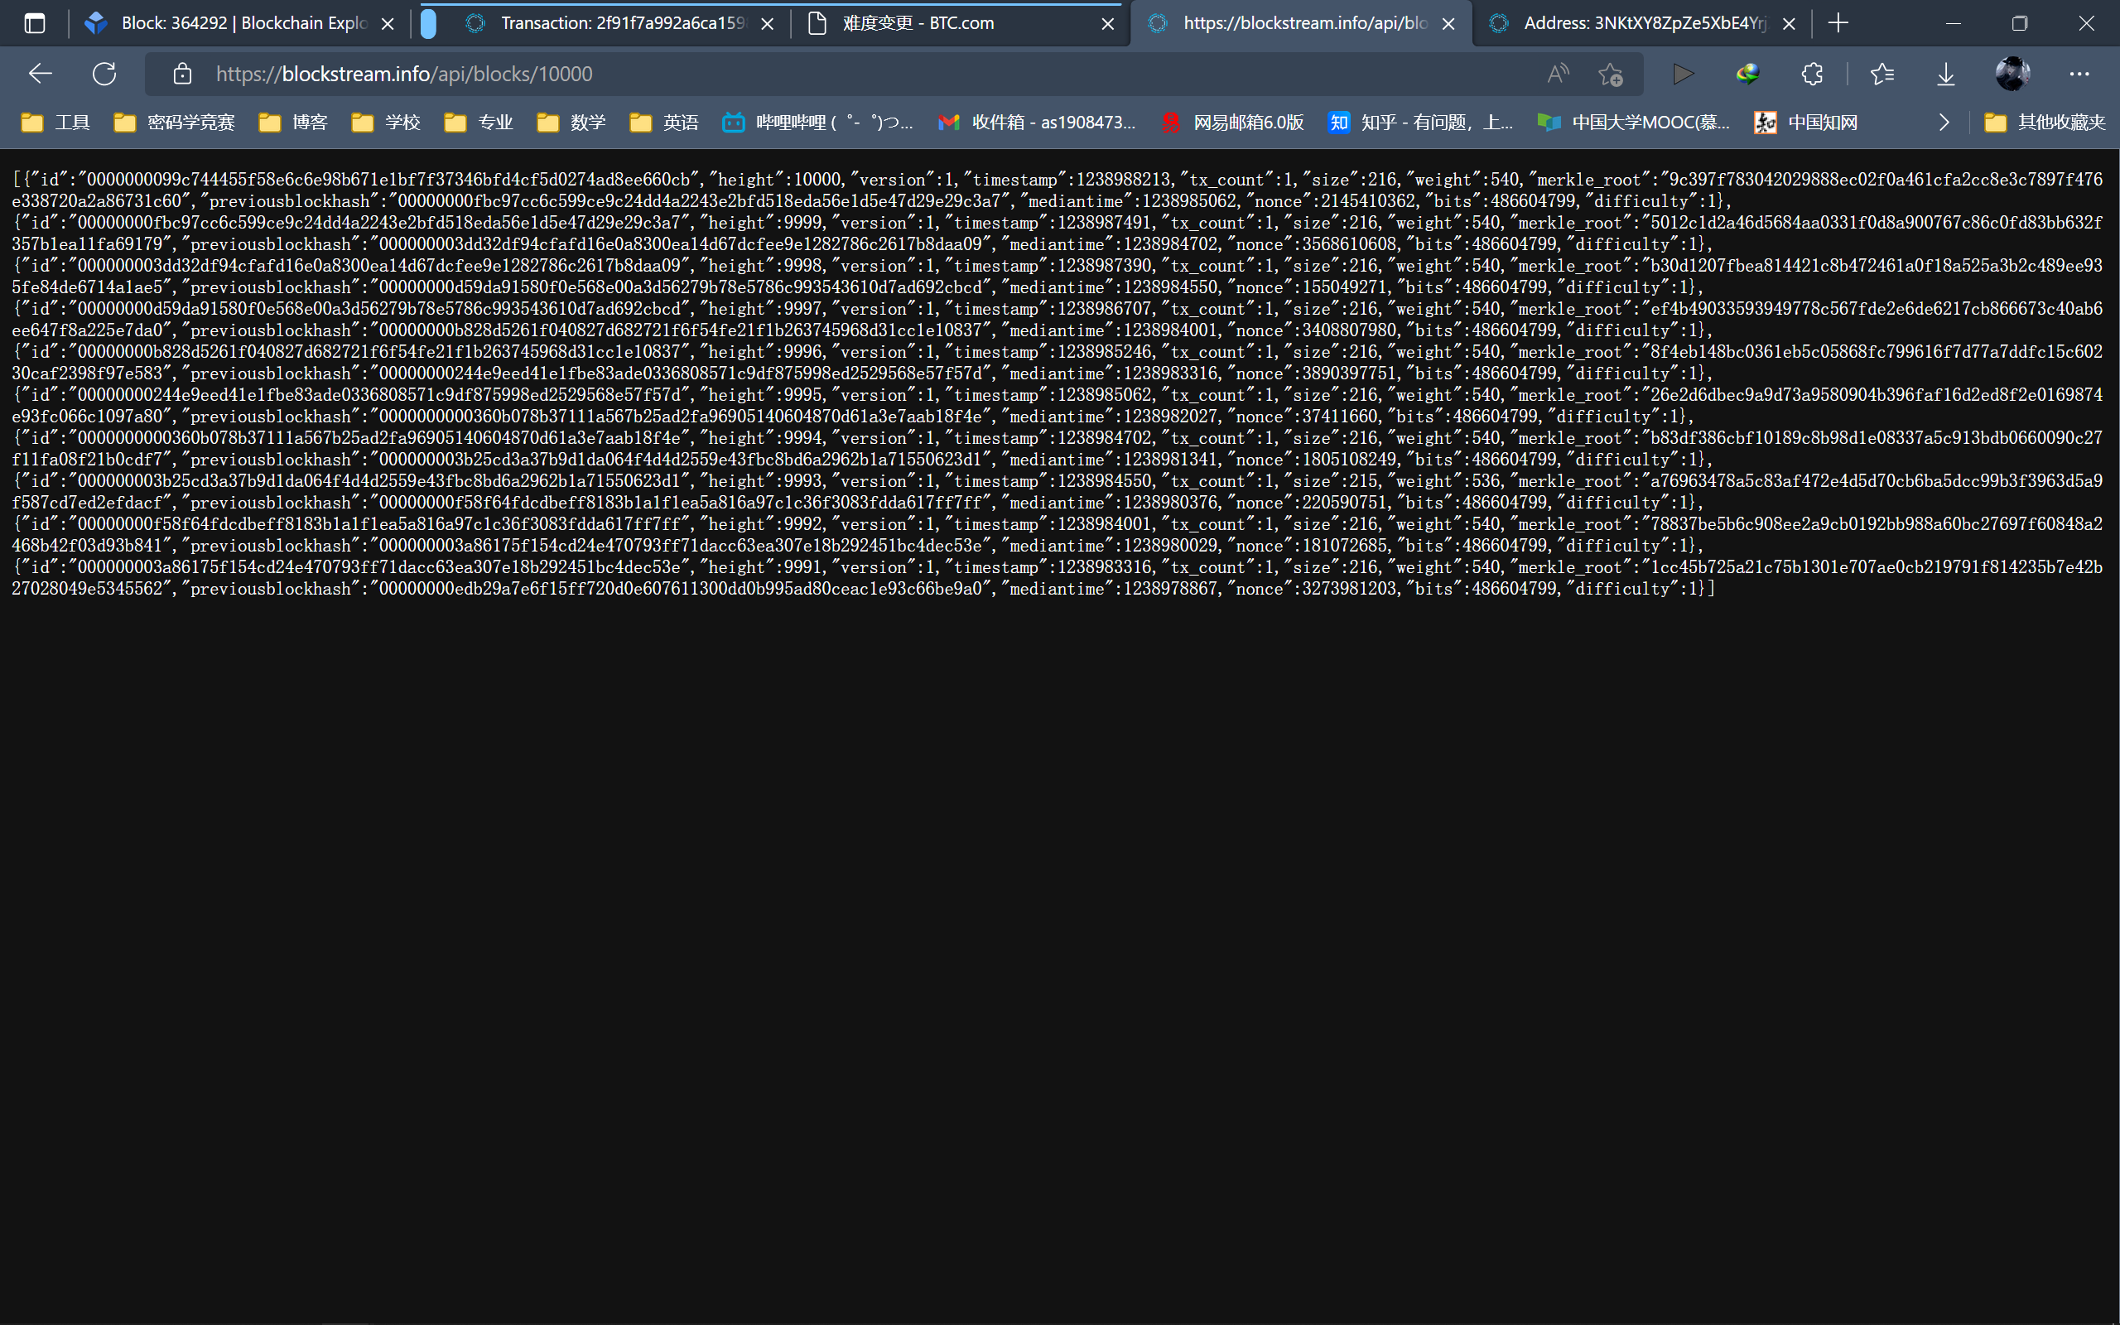This screenshot has height=1325, width=2120.
Task: Open the downloads icon
Action: coord(1945,74)
